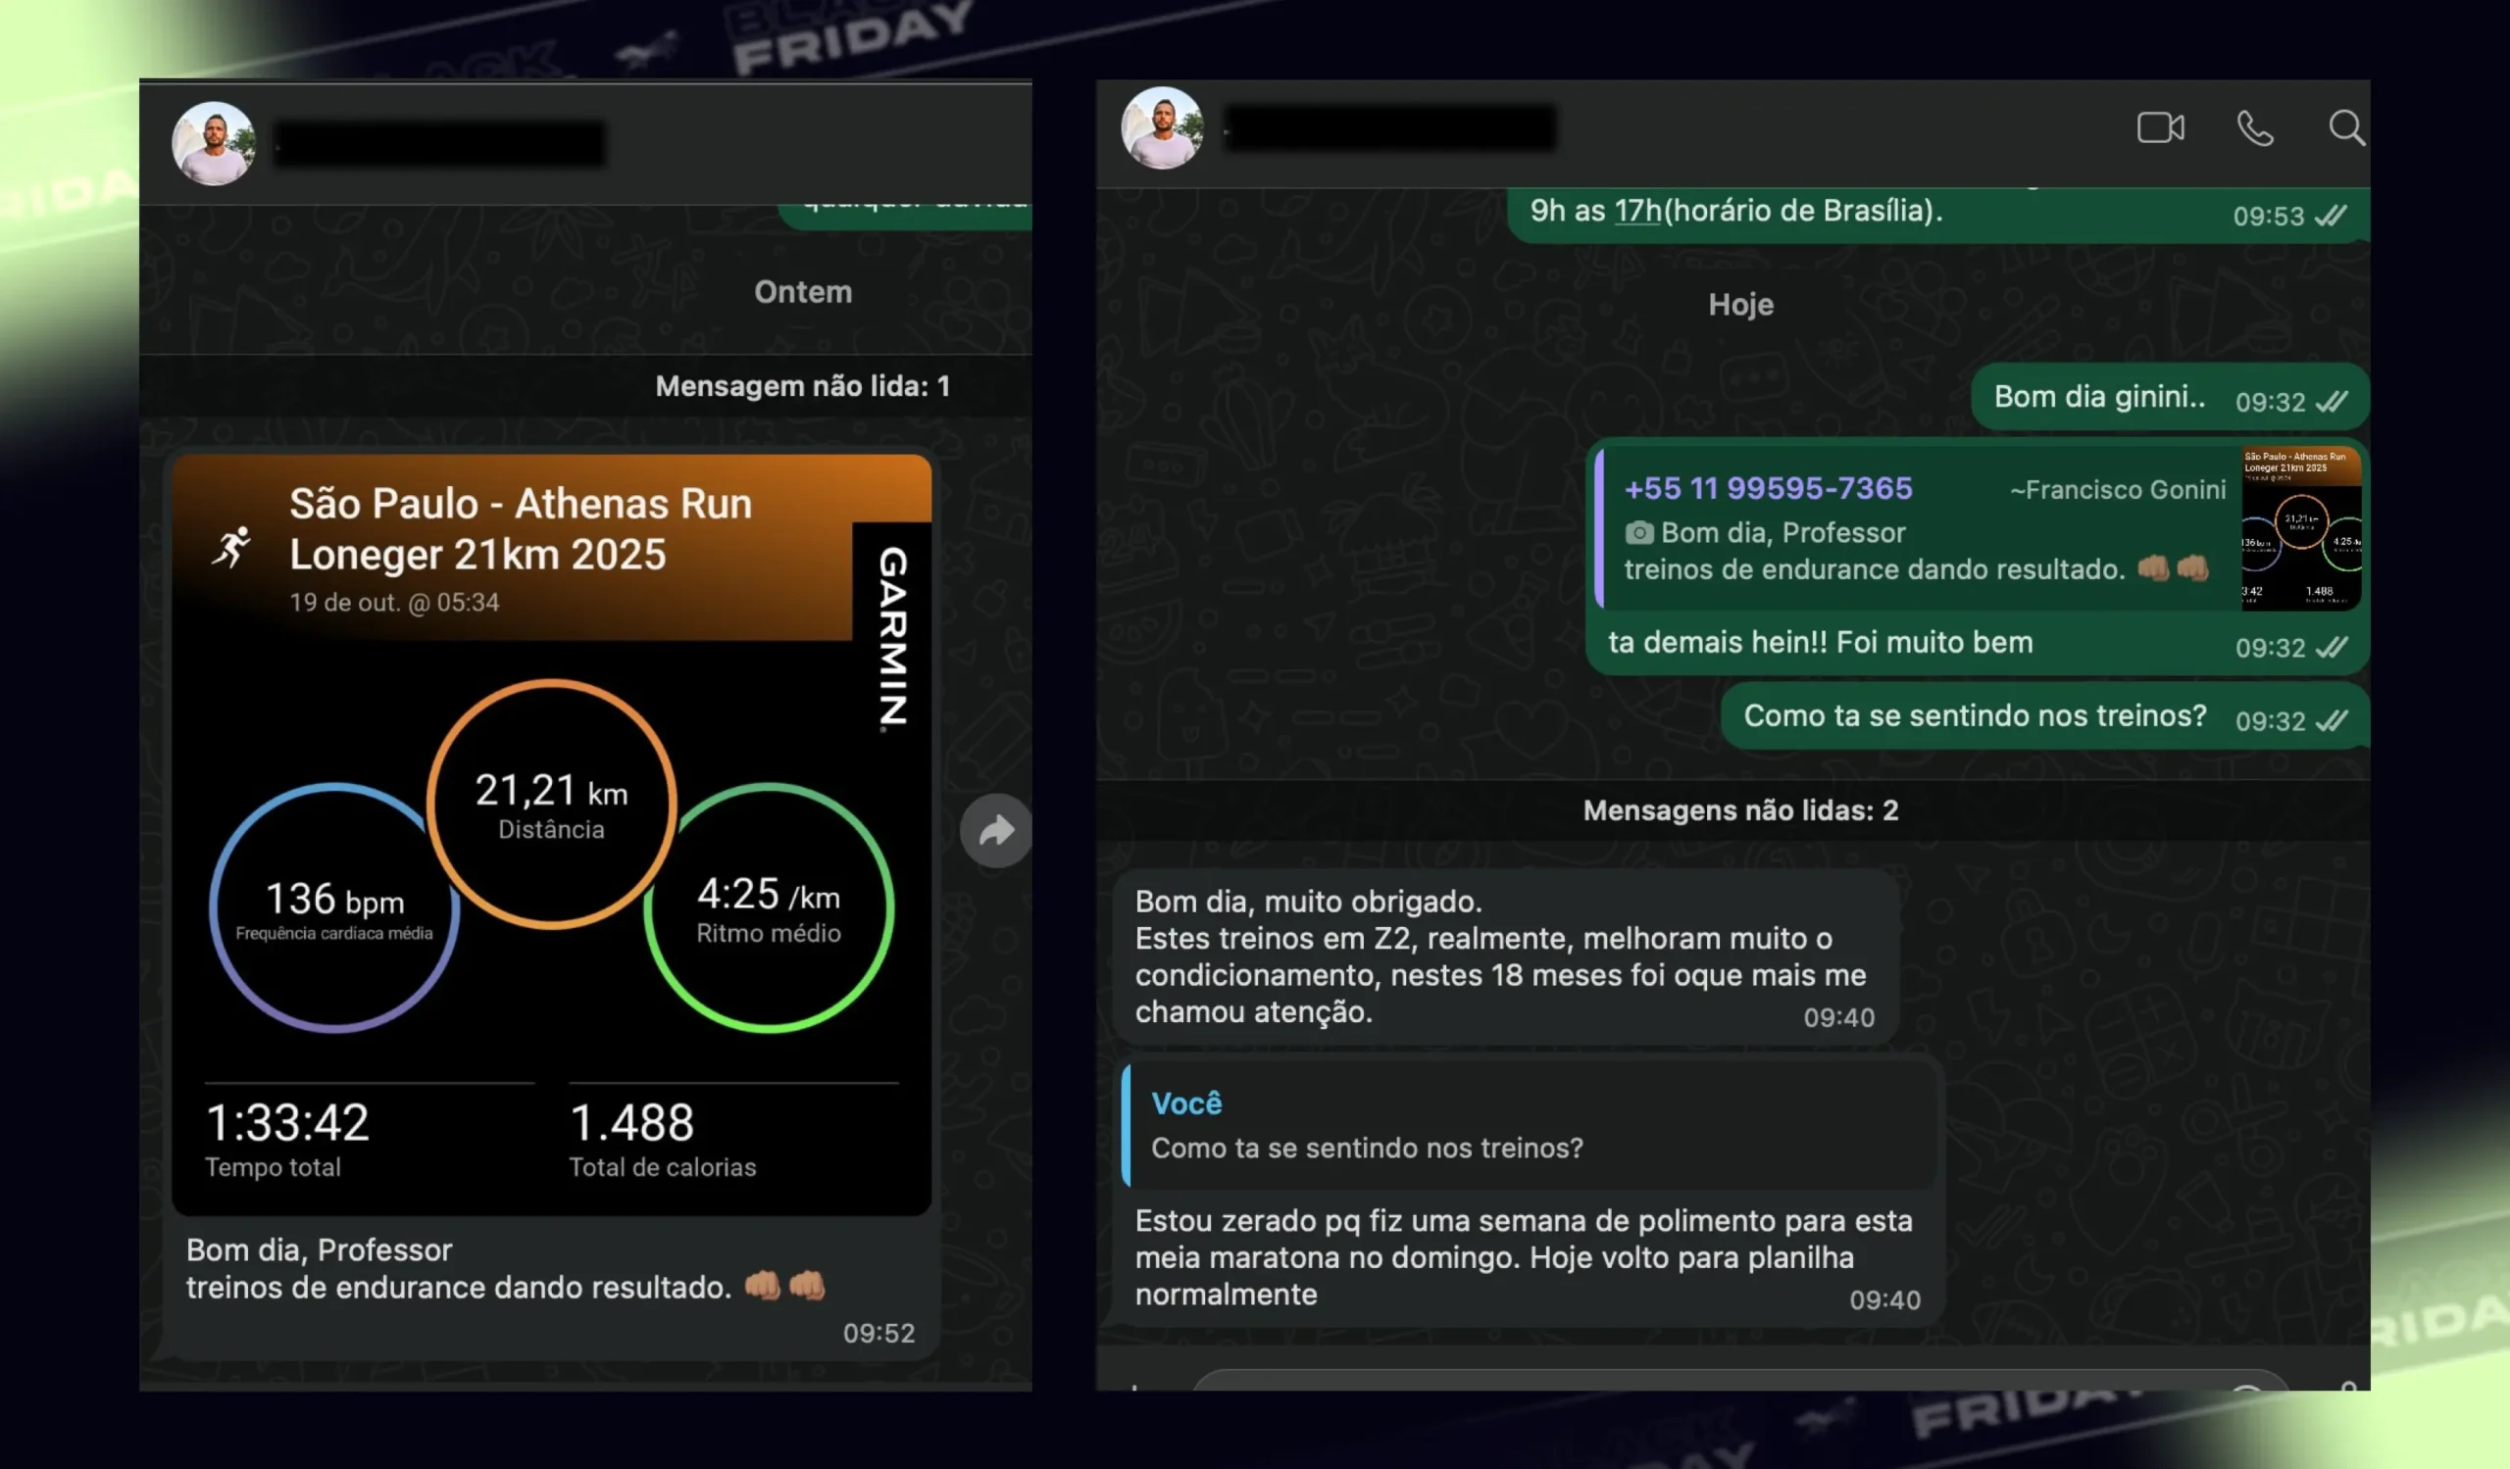Start a voice call with the phone icon
The height and width of the screenshot is (1469, 2510).
pos(2255,128)
